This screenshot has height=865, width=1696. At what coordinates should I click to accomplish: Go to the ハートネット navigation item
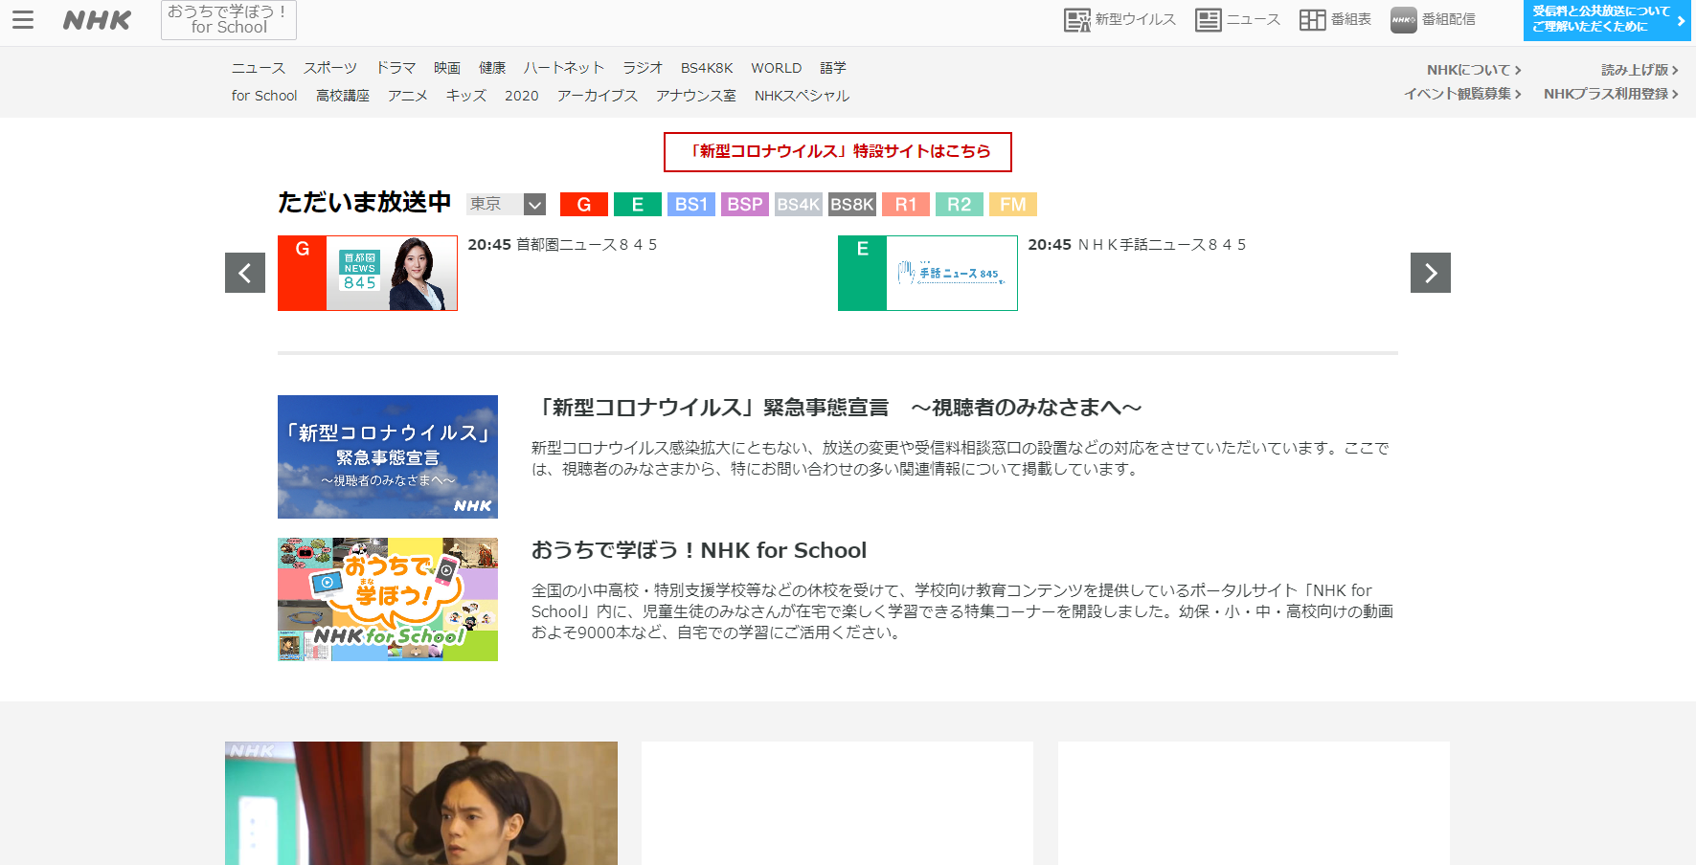pos(564,68)
